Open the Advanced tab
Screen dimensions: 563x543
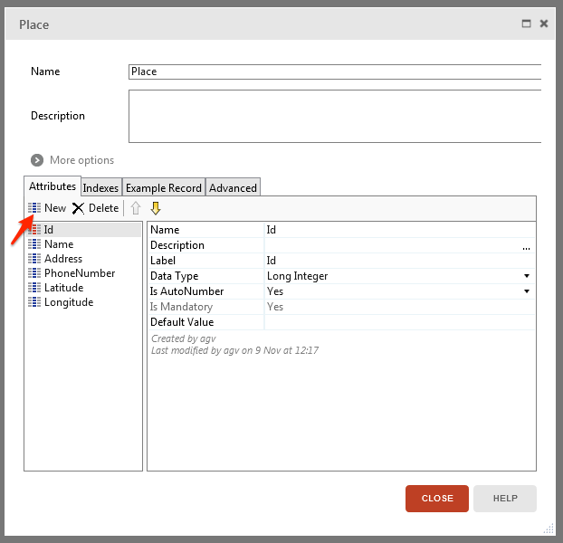pos(233,187)
